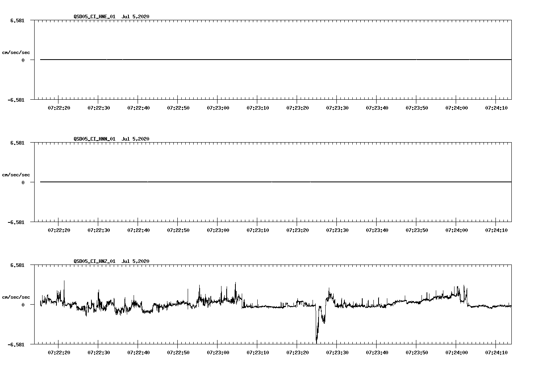Click 07:22:40 time label under HNE plot
540x367 pixels.
point(138,108)
